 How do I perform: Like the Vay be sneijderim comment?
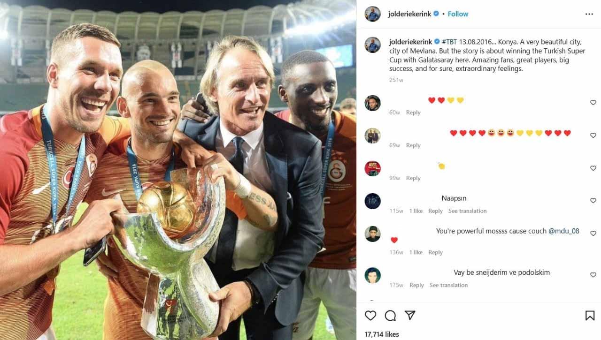pos(593,275)
